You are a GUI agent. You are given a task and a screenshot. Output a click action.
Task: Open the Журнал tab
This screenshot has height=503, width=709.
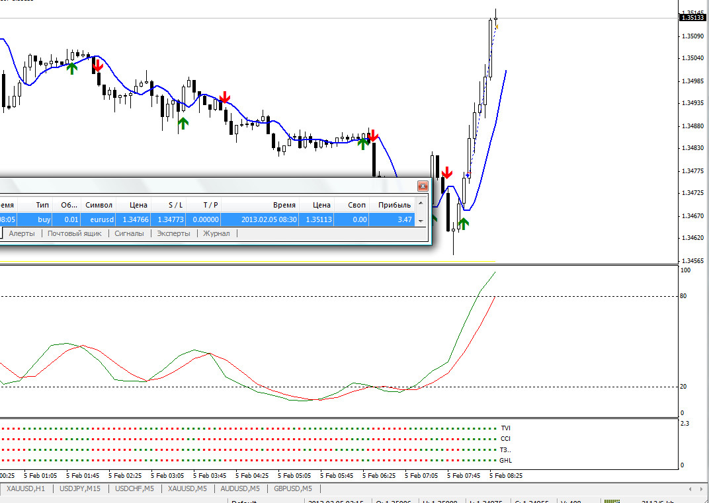click(216, 233)
